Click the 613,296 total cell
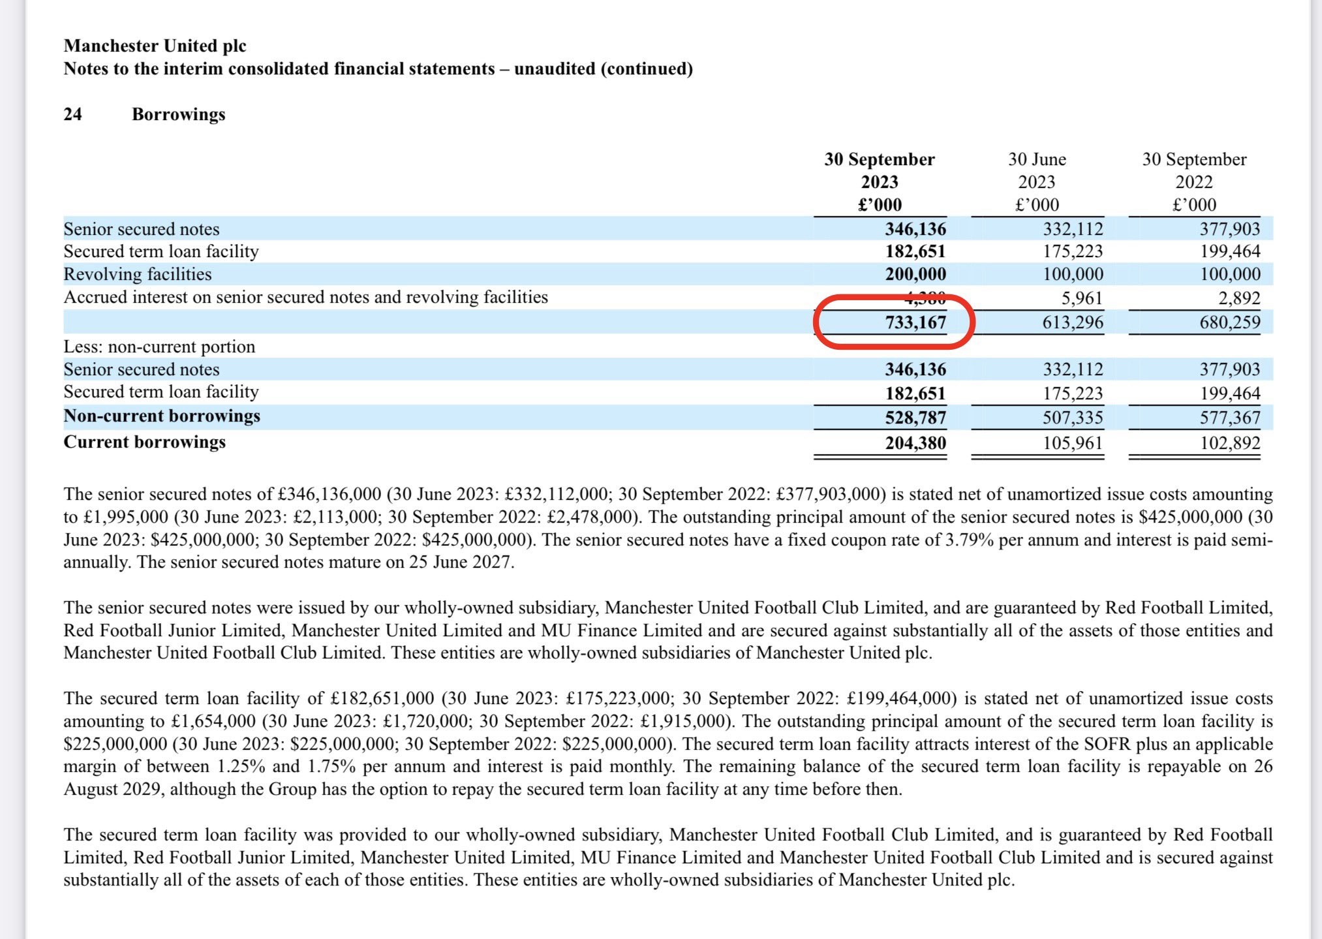 [x=1073, y=322]
